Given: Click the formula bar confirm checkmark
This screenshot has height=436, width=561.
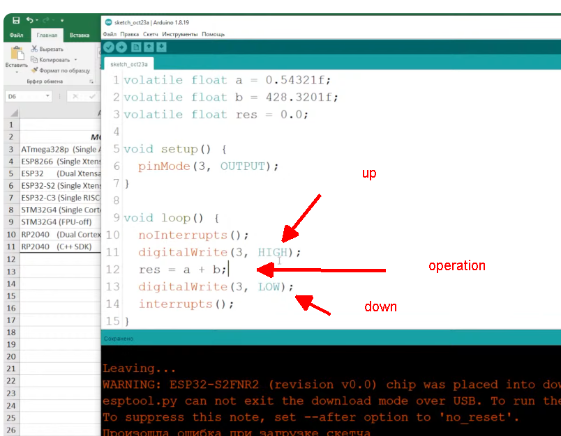Looking at the screenshot, I should (92, 96).
